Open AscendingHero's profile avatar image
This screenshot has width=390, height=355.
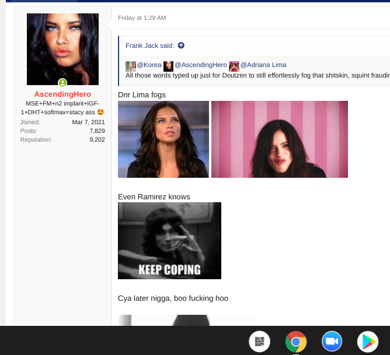click(62, 49)
